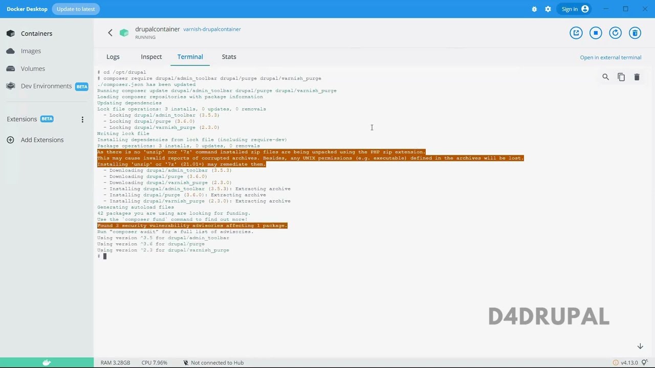Click Not connected to Hub status
Viewport: 655px width, 368px height.
(x=213, y=363)
